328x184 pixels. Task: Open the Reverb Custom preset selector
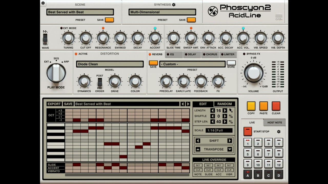192,64
